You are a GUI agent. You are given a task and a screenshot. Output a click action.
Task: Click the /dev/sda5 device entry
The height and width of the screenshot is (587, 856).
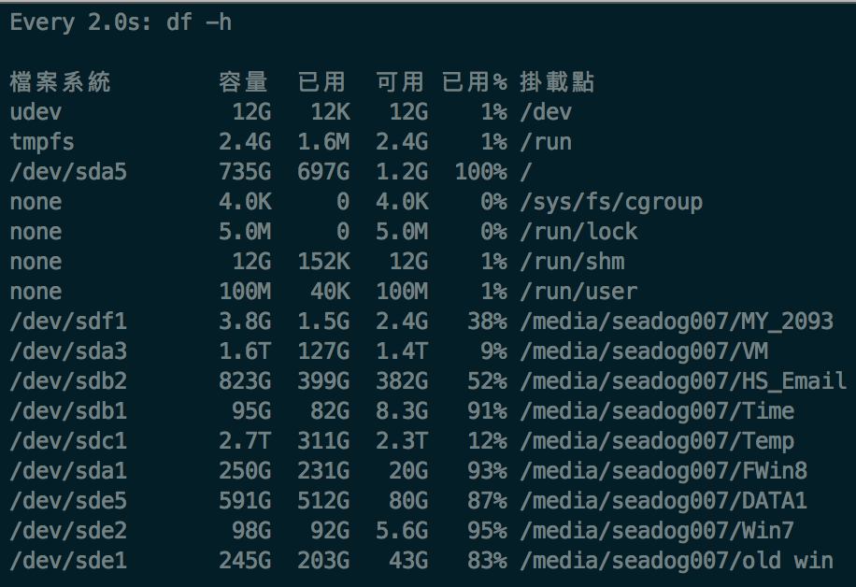[x=67, y=172]
